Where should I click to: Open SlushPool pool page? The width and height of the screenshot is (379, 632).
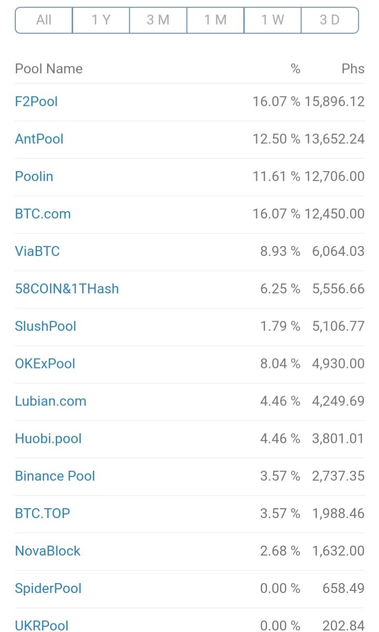[x=46, y=326]
